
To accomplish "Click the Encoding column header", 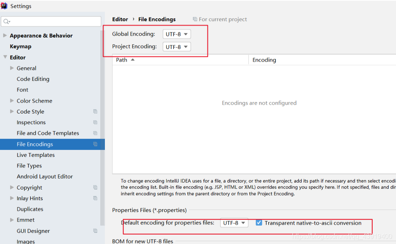I will coord(322,60).
